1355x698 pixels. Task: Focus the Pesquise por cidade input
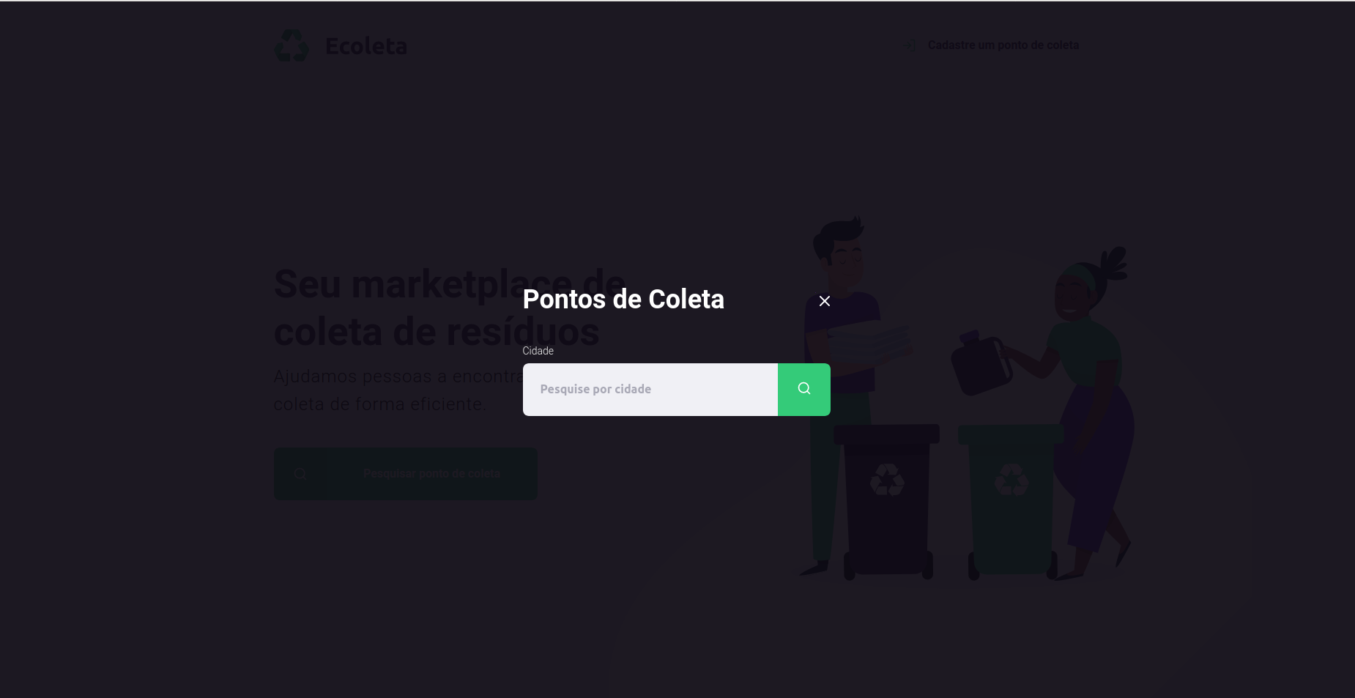[x=650, y=389]
